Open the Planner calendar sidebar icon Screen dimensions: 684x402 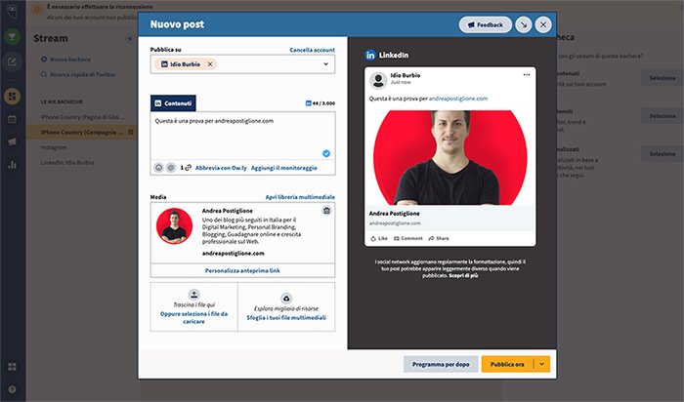12,119
